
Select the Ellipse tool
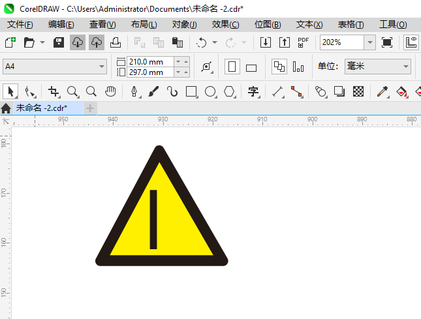tap(210, 91)
